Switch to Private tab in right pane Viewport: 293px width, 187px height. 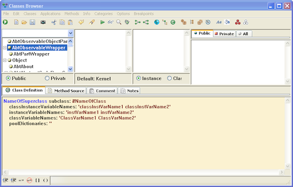(224, 34)
